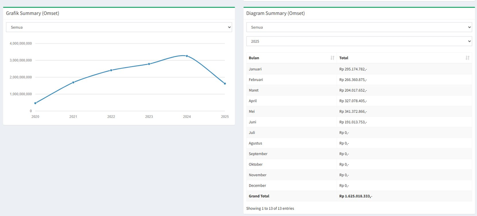Screen dimensions: 477x216
Task: Open the 2025 year dropdown
Action: [x=359, y=41]
